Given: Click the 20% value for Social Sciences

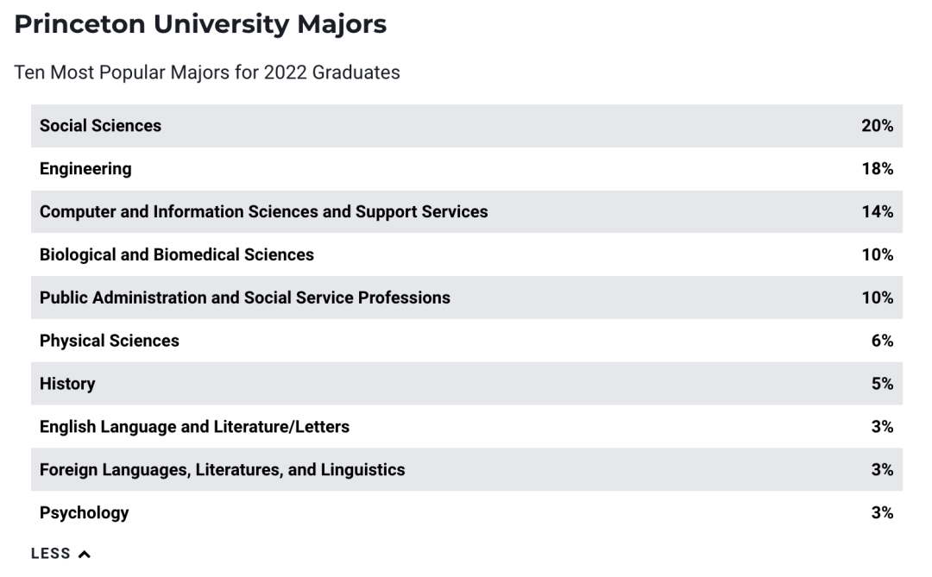Looking at the screenshot, I should click(x=878, y=126).
